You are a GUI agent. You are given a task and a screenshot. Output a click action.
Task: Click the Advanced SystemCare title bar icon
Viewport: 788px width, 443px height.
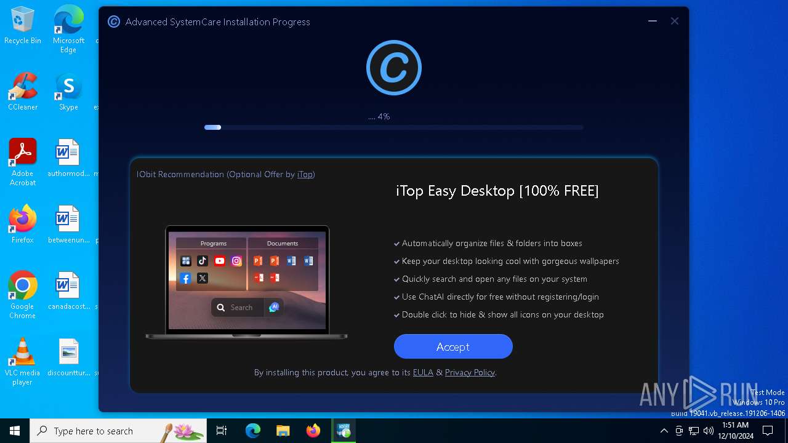click(x=114, y=22)
